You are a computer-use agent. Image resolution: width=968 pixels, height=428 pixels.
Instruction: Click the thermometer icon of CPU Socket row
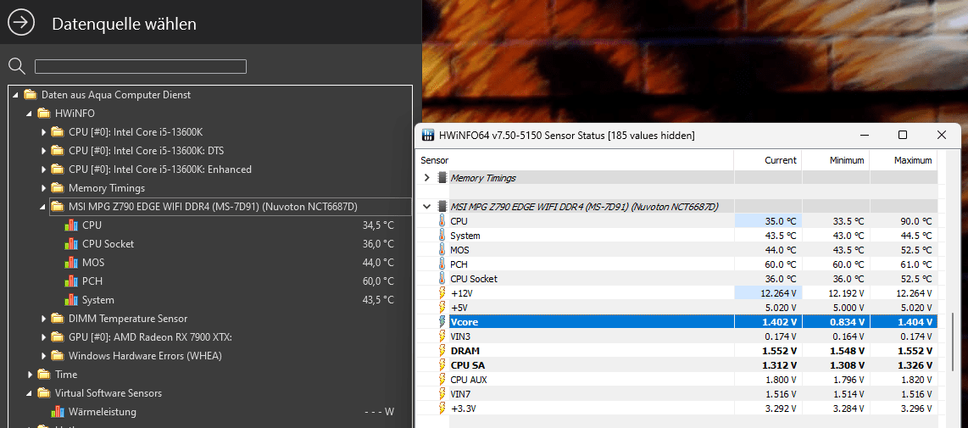pos(442,279)
